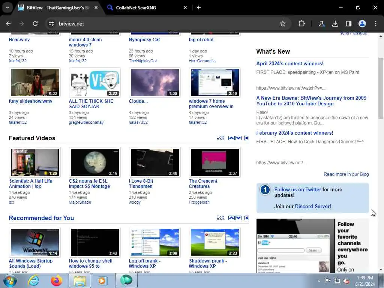Open the Action Center flag icon
Screen dimensions: 384x288
tap(328, 281)
